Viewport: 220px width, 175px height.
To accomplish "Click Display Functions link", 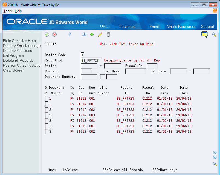I will pyautogui.click(x=18, y=51).
